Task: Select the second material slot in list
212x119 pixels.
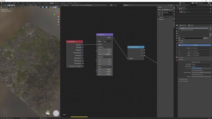Action: pyautogui.click(x=194, y=30)
